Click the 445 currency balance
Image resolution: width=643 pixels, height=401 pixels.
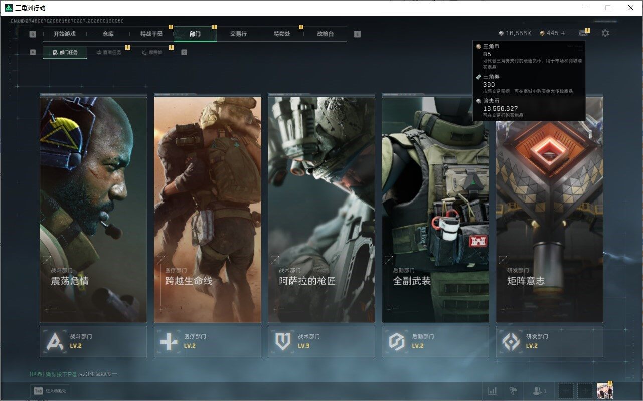552,33
